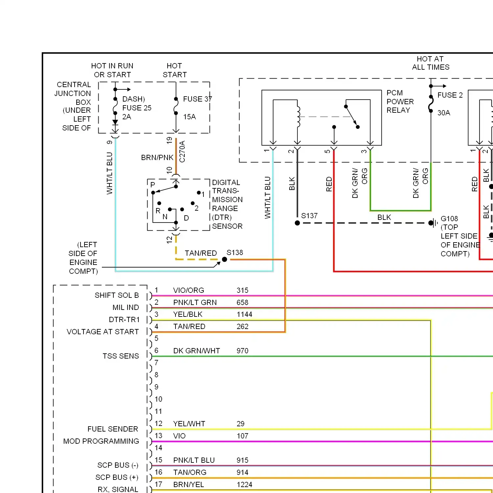Click the YEL/WHT wire color
493x493 pixels.
[x=189, y=424]
